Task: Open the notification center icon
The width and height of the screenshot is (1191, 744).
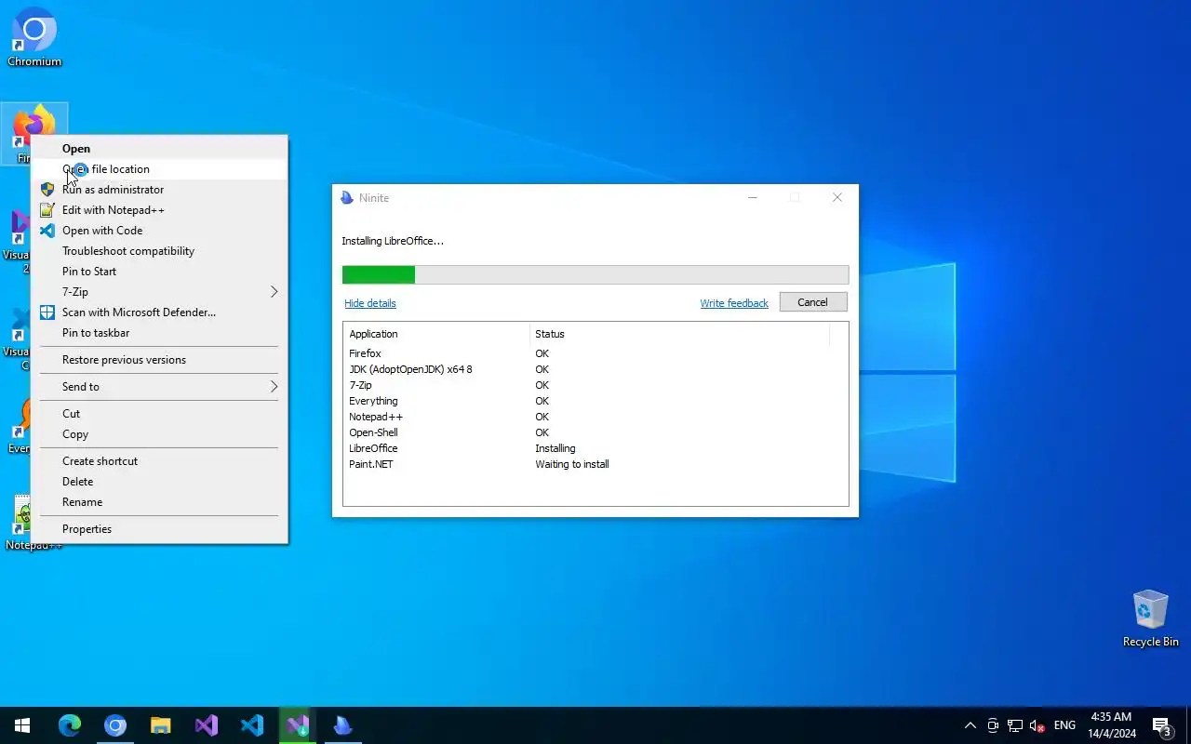Action: [x=1161, y=725]
